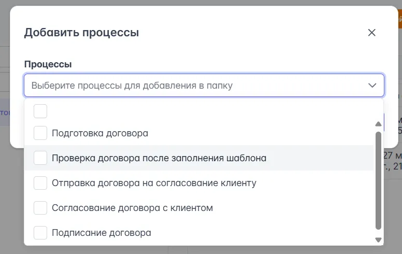Collapse the processes dropdown chevron arrow
This screenshot has width=402, height=254.
pyautogui.click(x=372, y=86)
